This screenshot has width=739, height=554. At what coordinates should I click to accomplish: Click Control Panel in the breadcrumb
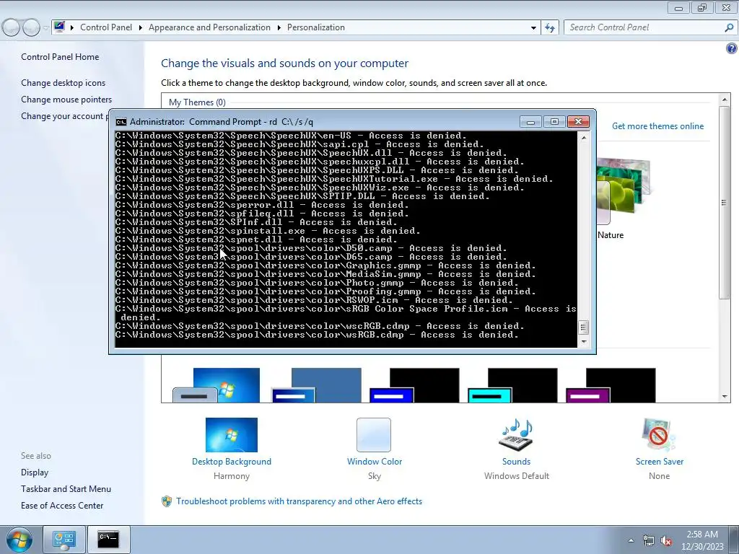106,27
